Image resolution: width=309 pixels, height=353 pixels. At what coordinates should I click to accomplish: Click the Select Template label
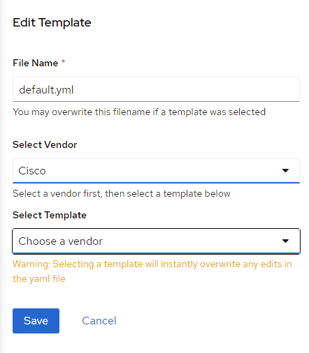click(x=50, y=215)
